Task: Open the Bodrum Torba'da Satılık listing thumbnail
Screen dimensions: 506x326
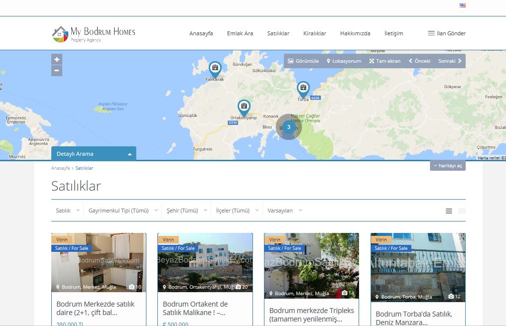Action: pyautogui.click(x=418, y=267)
